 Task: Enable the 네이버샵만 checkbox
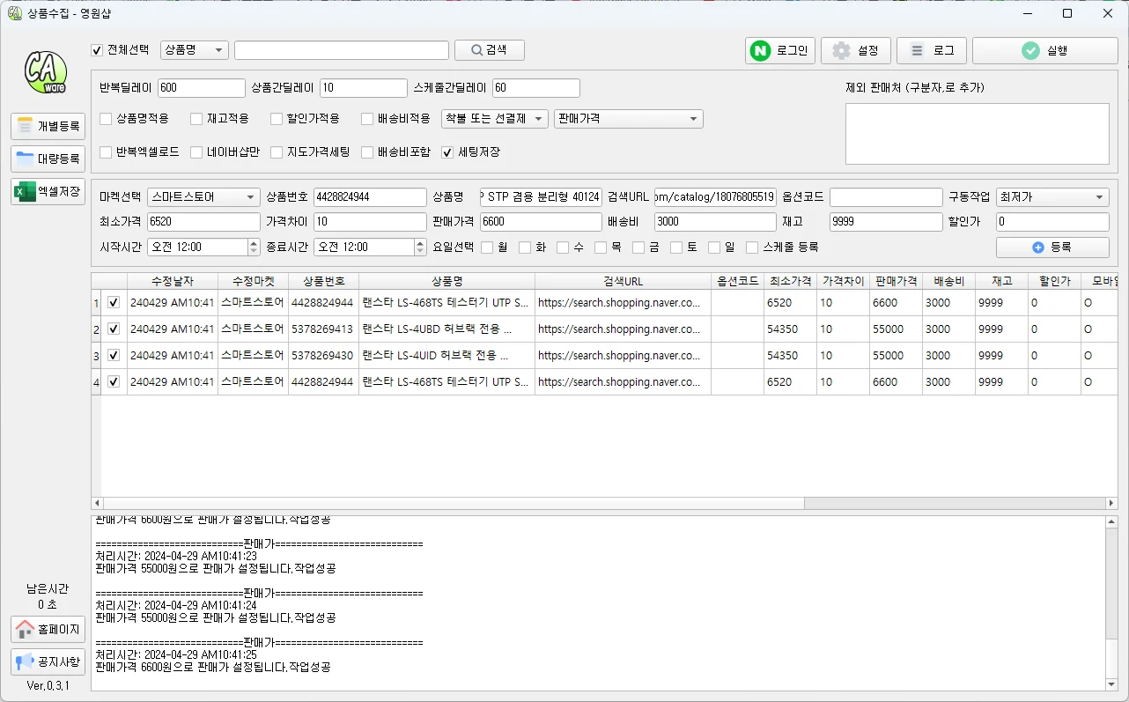(196, 152)
